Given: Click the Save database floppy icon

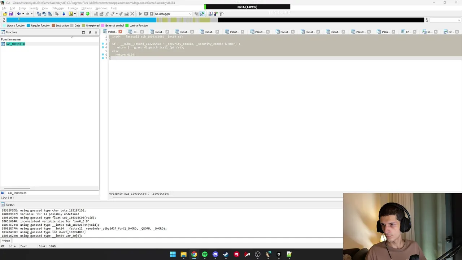Looking at the screenshot, I should pos(10,14).
